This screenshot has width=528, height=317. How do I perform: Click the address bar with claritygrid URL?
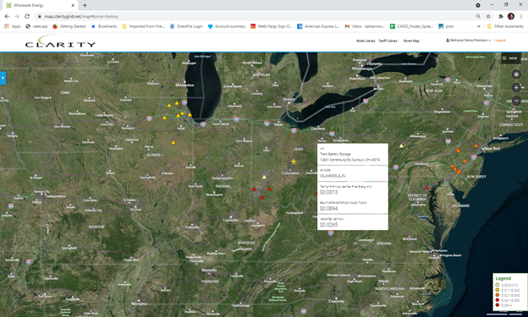click(256, 16)
